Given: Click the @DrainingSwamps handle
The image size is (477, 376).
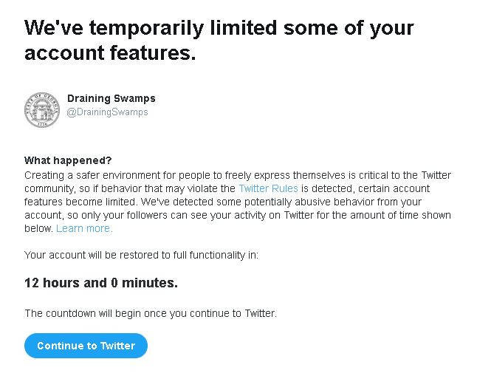Looking at the screenshot, I should pyautogui.click(x=107, y=112).
